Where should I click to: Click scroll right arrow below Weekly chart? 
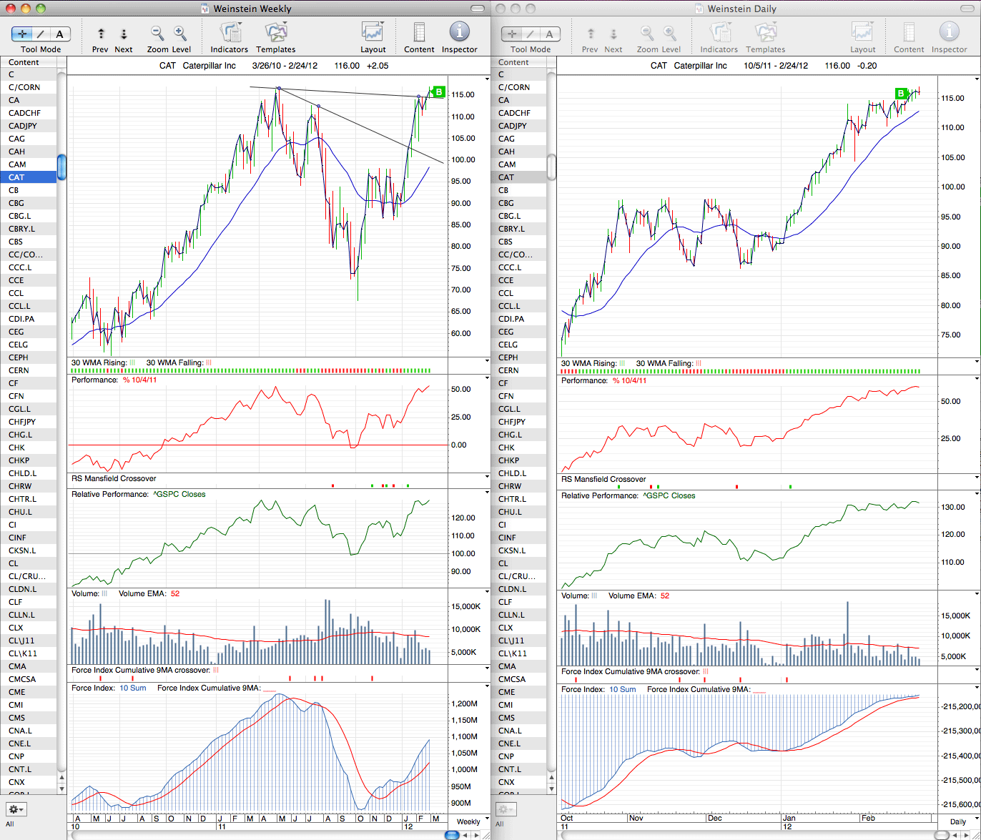tap(475, 835)
